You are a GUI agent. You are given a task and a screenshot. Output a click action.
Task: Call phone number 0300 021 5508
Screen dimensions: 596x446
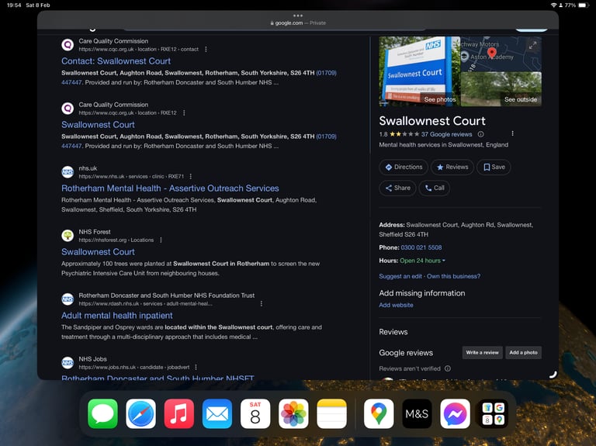click(421, 247)
